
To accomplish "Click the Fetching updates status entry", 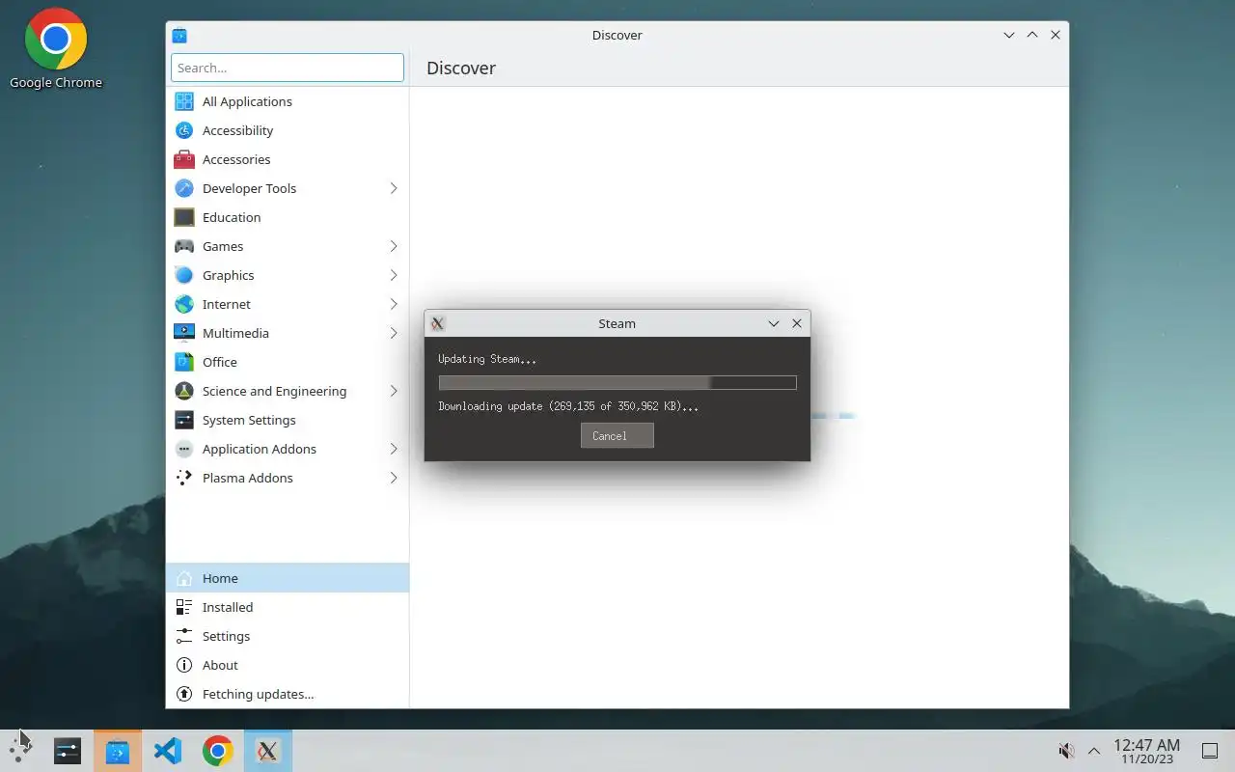I will (288, 694).
